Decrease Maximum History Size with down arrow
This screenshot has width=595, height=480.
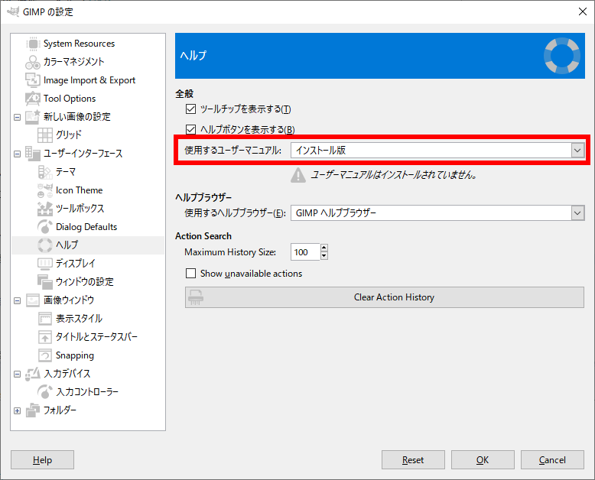click(x=324, y=256)
